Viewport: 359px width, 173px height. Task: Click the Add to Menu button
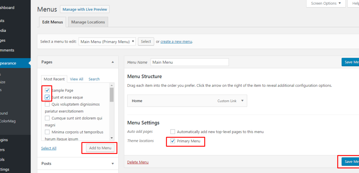click(x=100, y=148)
